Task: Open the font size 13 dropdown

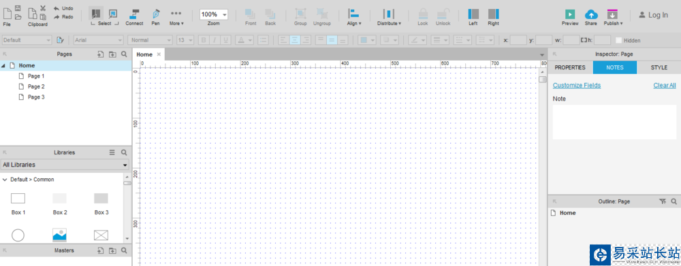Action: pos(185,40)
